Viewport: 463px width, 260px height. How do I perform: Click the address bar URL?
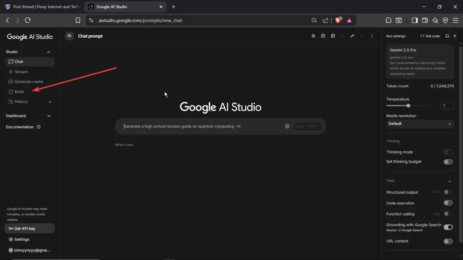[140, 21]
